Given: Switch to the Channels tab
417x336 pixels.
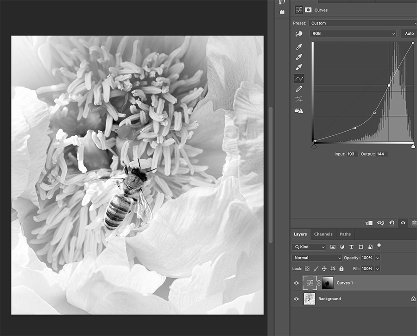Looking at the screenshot, I should 323,234.
